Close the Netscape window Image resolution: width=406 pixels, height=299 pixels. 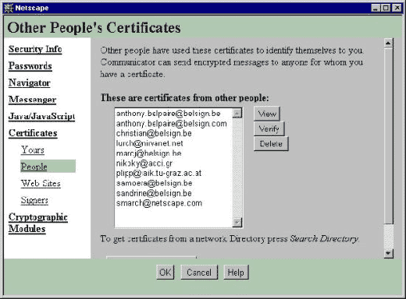tap(397, 8)
